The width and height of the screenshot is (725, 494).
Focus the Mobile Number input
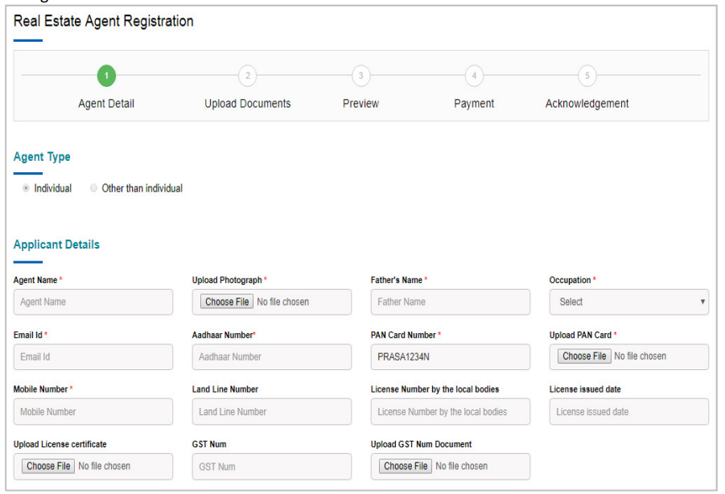tap(93, 411)
